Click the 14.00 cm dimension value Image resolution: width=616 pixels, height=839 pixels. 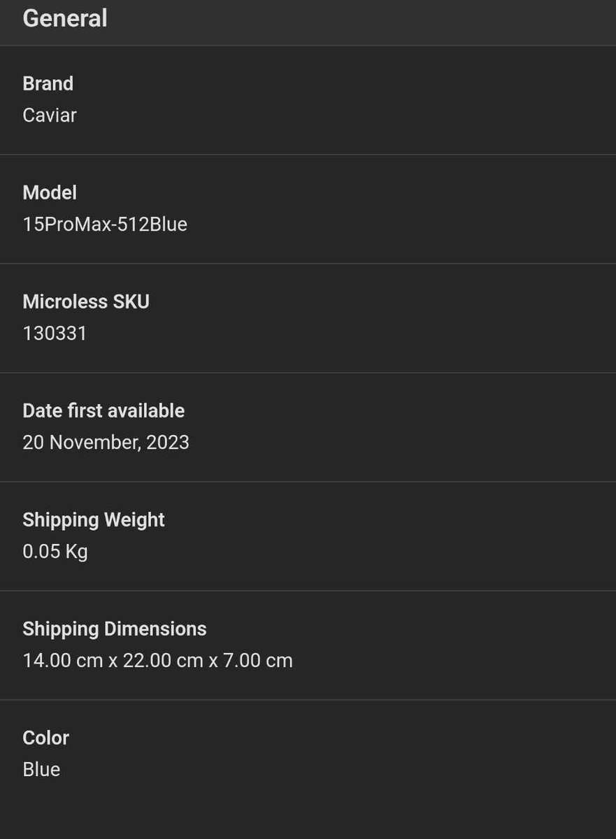63,661
